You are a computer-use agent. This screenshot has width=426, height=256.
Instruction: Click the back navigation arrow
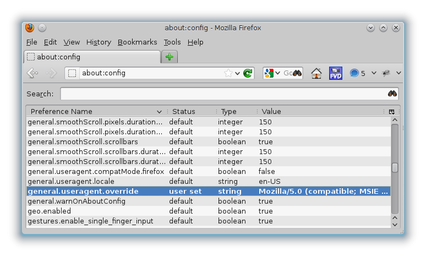tap(32, 73)
